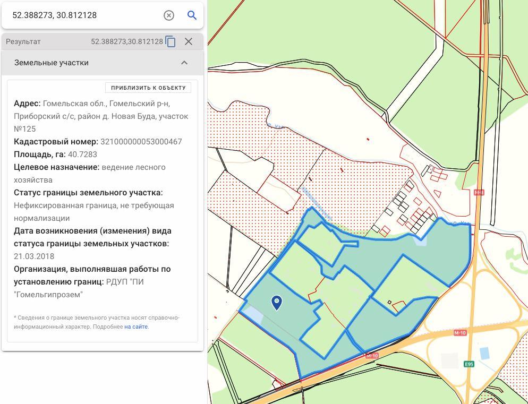This screenshot has width=528, height=404.
Task: Click inside the coordinates search input
Action: coord(85,15)
